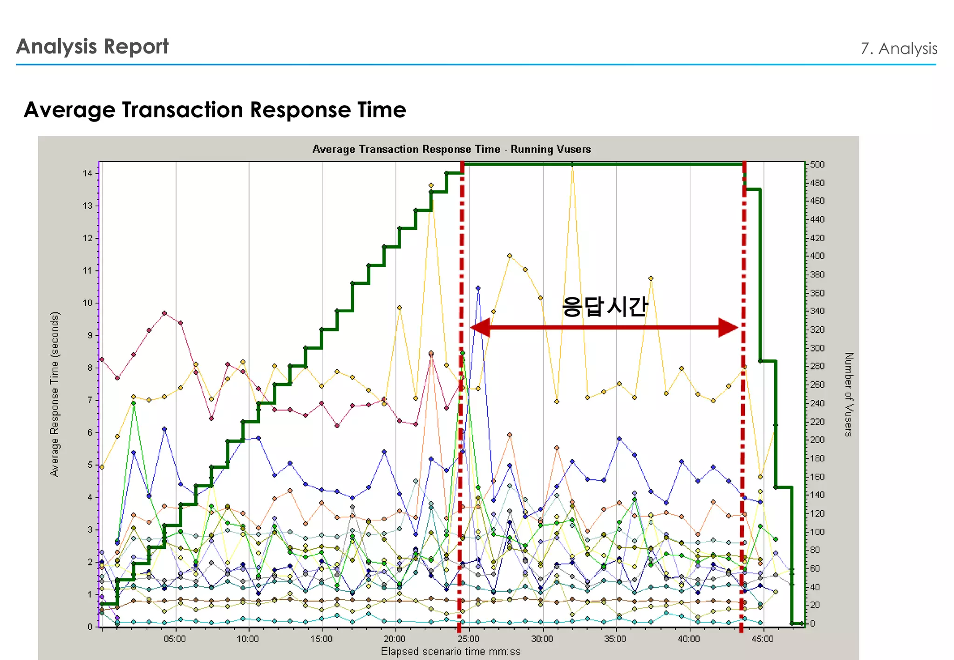Click the '30:00' x-axis tick label
This screenshot has height=660, width=954.
pyautogui.click(x=542, y=639)
